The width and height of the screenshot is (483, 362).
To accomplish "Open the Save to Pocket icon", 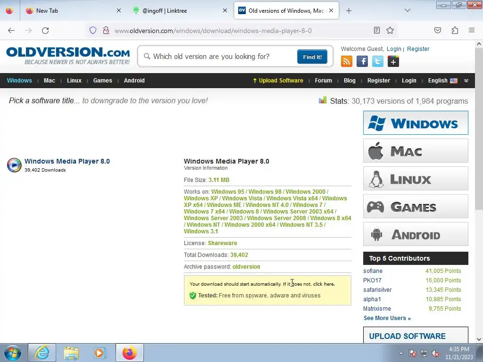I will 437,30.
